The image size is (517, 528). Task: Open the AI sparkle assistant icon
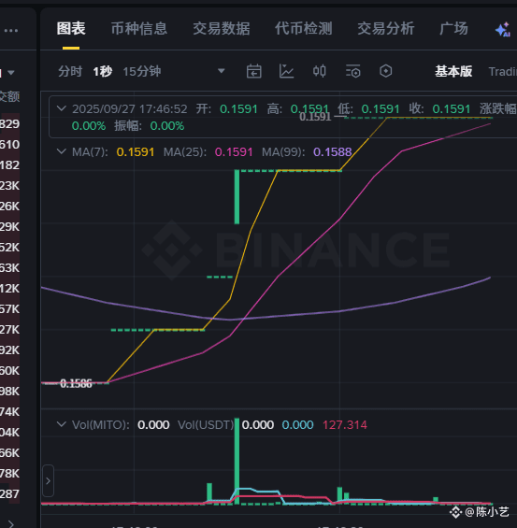click(503, 30)
